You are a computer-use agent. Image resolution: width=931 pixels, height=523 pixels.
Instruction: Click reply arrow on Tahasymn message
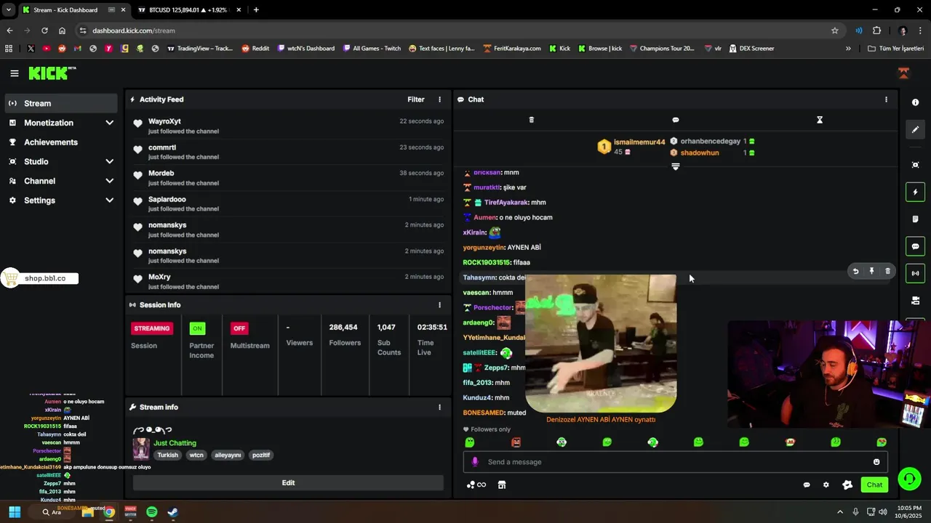pos(856,271)
